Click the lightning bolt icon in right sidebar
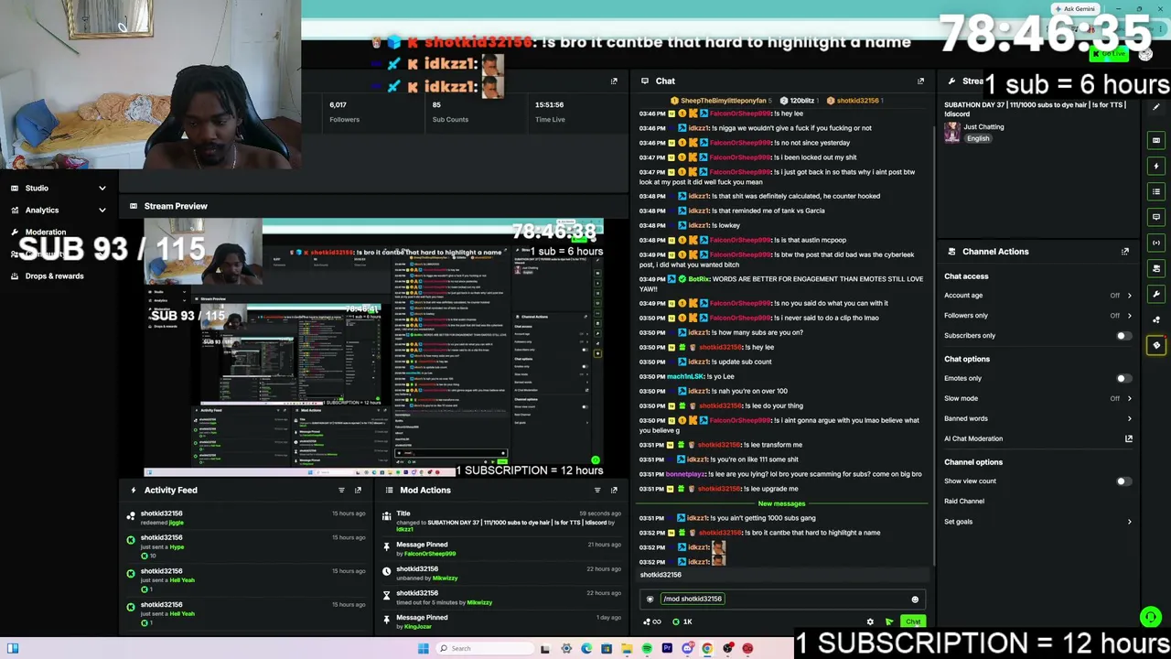The width and height of the screenshot is (1171, 659). coord(1156,166)
